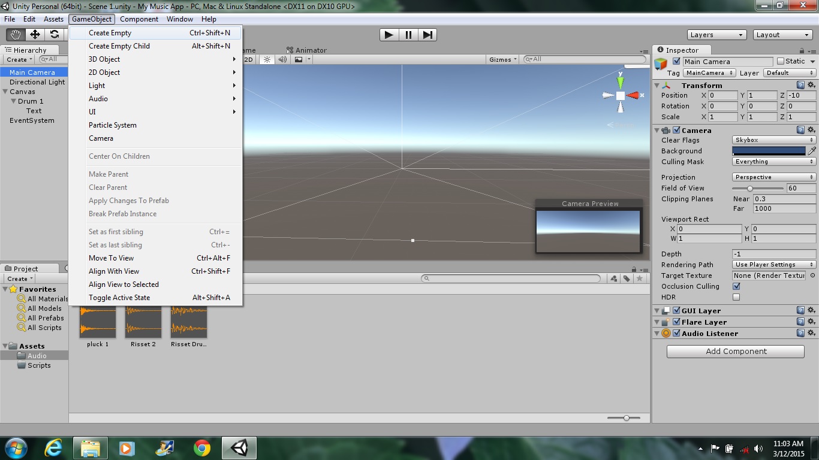Pause the game playback
The image size is (819, 460).
click(x=408, y=35)
